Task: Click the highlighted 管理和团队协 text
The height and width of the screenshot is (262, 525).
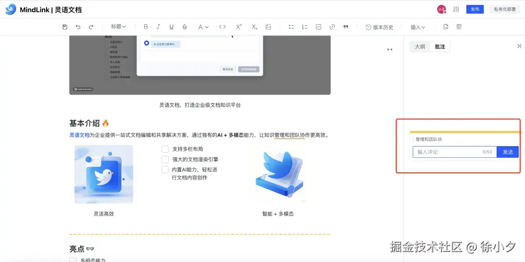Action: [290, 135]
